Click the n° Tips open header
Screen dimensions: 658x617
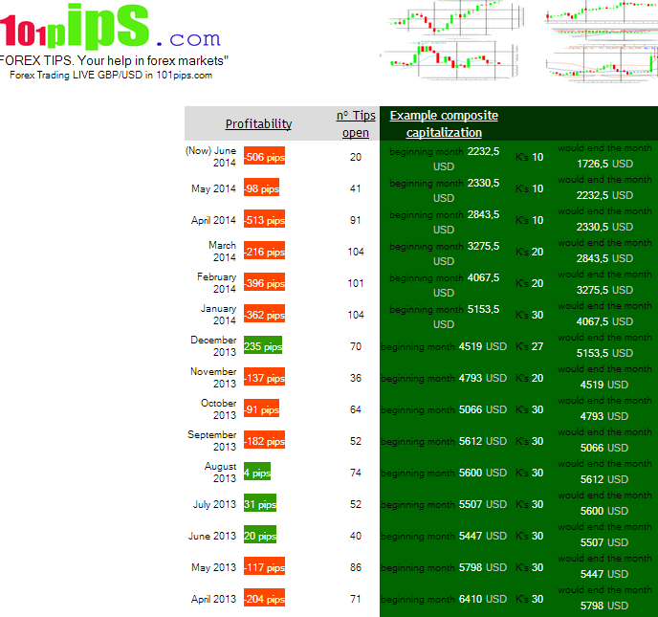[356, 123]
